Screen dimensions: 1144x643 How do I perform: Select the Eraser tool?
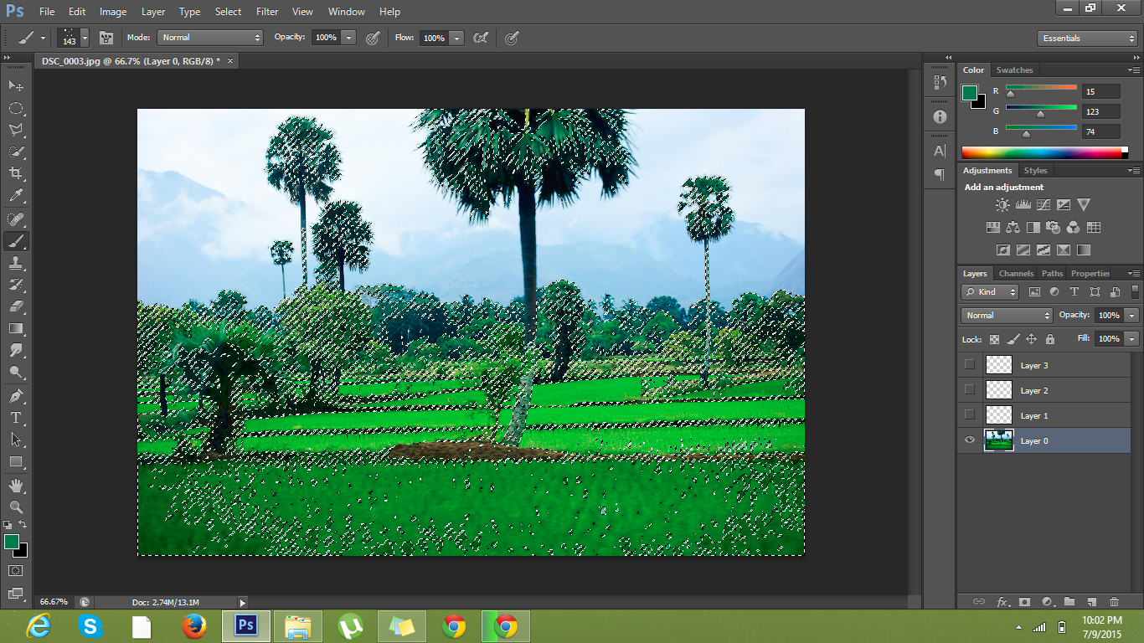tap(16, 306)
